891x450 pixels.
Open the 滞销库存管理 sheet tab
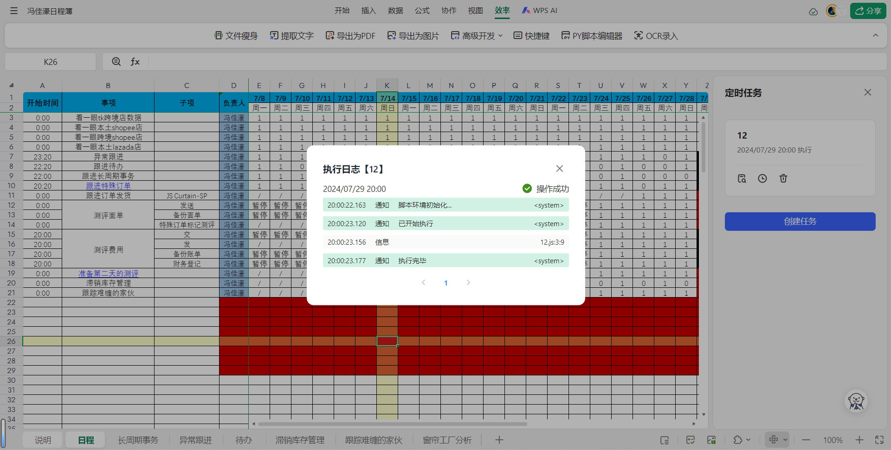(300, 440)
